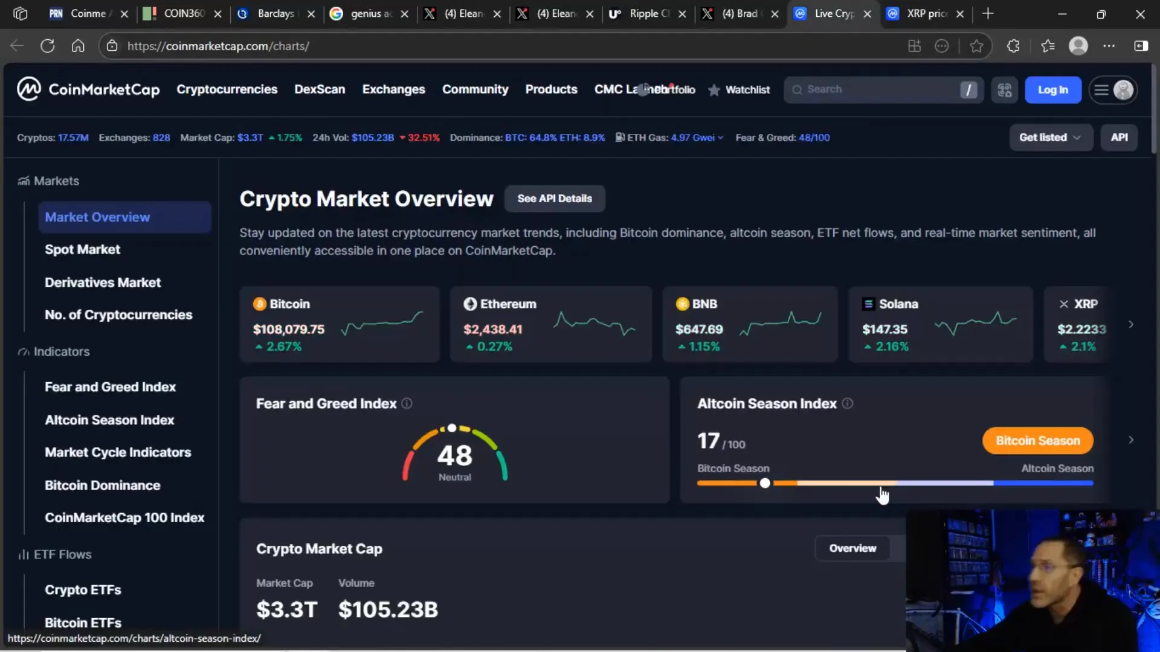Open Crypto ETFs sidebar link
Image resolution: width=1160 pixels, height=652 pixels.
tap(83, 590)
